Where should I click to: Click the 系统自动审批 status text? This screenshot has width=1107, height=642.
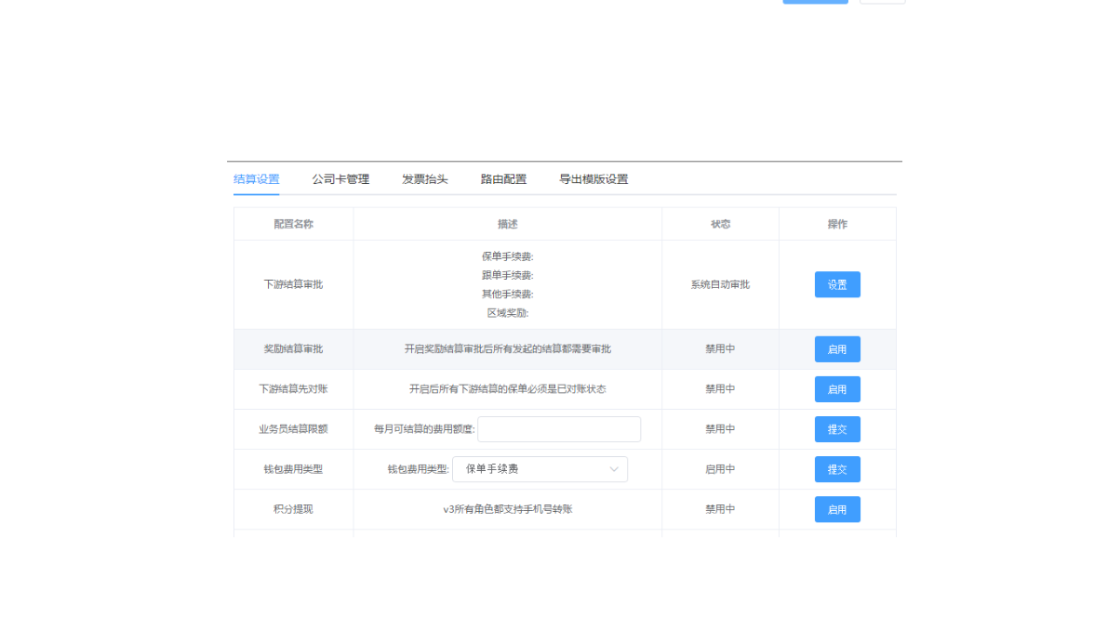(x=720, y=284)
